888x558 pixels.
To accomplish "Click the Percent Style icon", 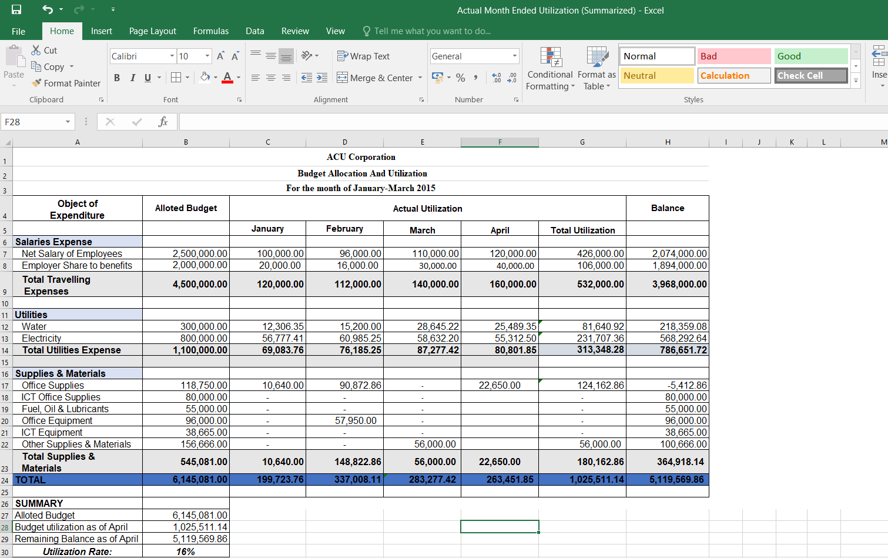I will tap(461, 78).
